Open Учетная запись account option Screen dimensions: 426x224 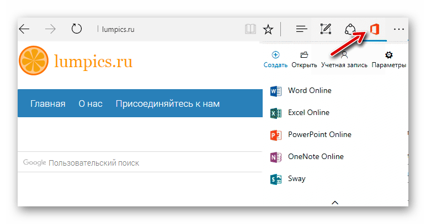coord(344,60)
